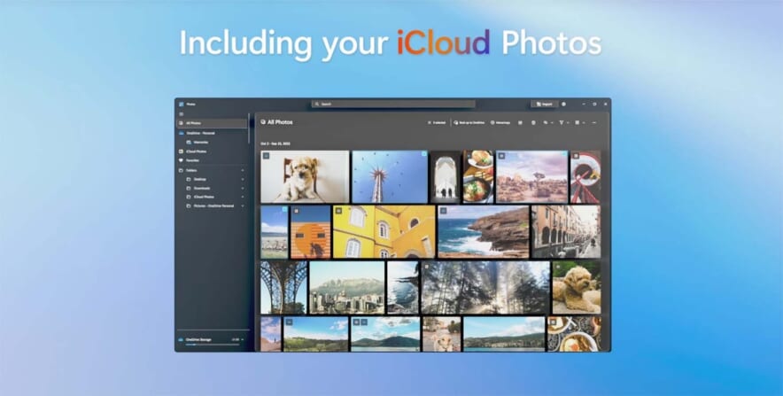The height and width of the screenshot is (396, 783).
Task: Select All Photos in the sidebar
Action: pos(213,123)
